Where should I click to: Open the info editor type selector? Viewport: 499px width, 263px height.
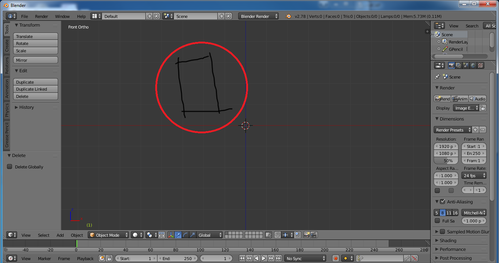[11, 16]
